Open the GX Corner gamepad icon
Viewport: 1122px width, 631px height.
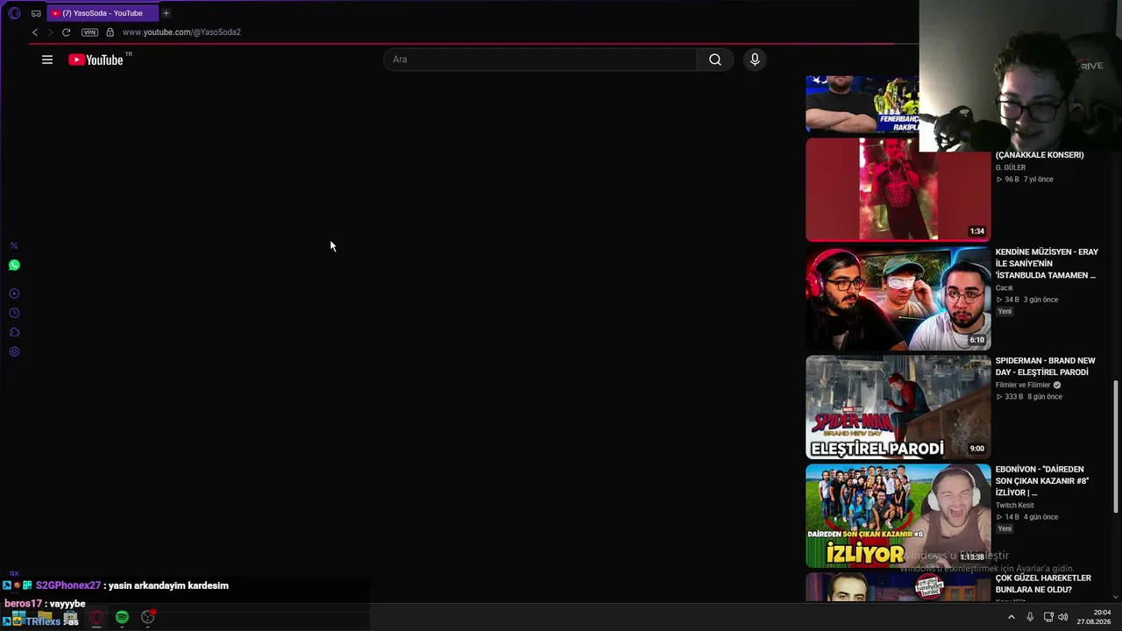36,13
